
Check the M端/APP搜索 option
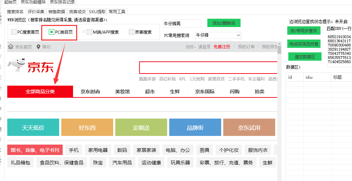pos(89,32)
